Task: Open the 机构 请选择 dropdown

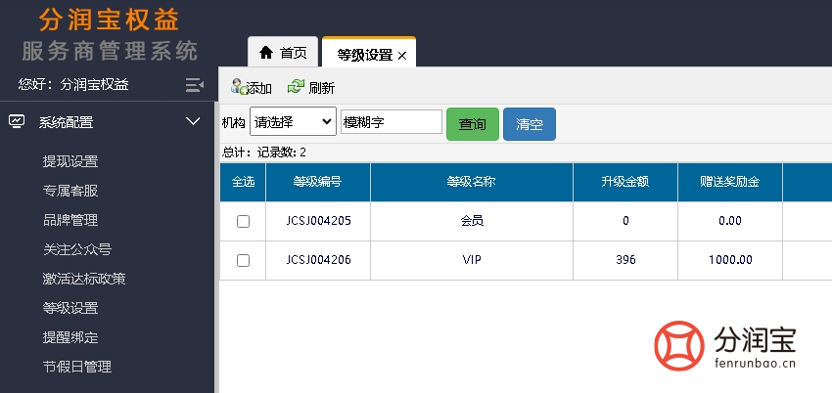Action: pyautogui.click(x=293, y=121)
